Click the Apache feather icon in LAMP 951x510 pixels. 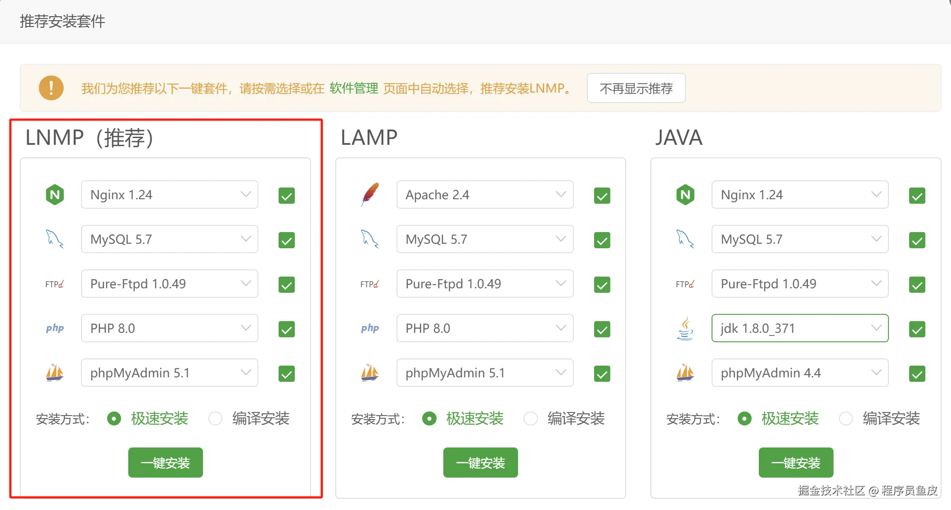coord(370,194)
